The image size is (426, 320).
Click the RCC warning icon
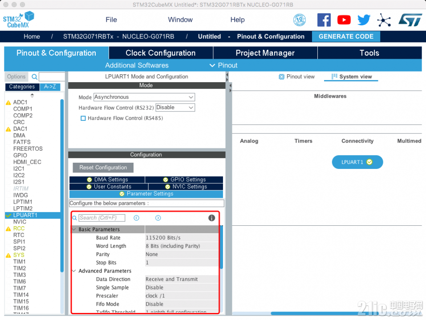click(8, 229)
